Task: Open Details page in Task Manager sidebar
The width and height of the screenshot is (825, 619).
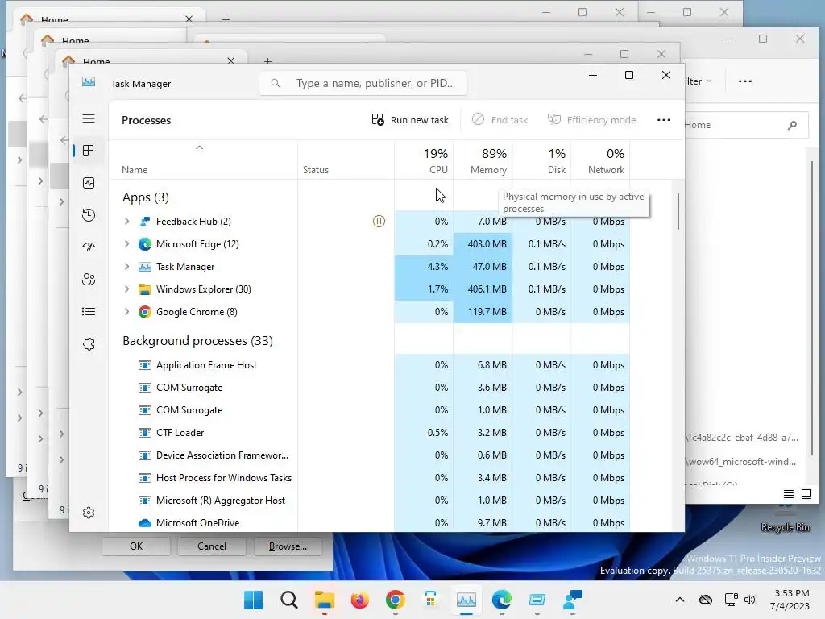Action: tap(89, 312)
